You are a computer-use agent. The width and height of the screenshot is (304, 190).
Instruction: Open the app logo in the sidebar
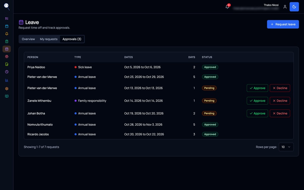pyautogui.click(x=7, y=7)
